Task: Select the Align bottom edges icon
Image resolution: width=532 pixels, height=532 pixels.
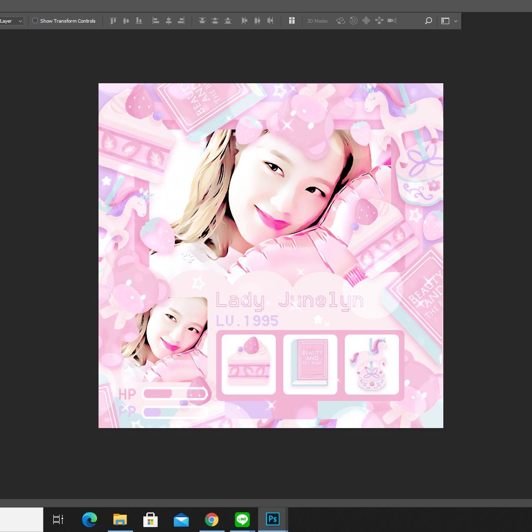Action: click(139, 21)
